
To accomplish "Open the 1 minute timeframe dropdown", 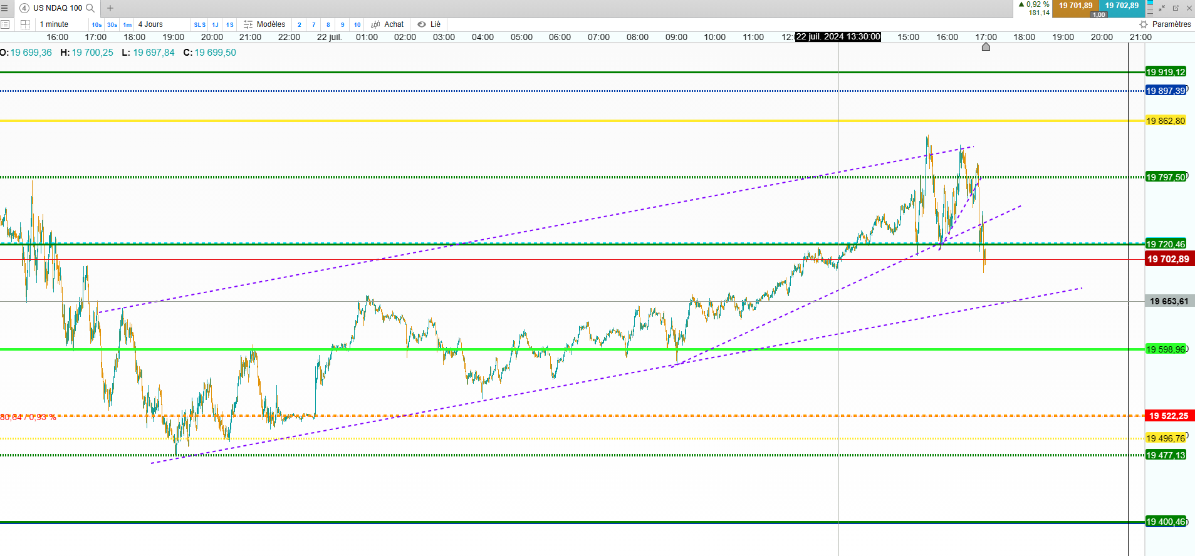I will (x=54, y=24).
